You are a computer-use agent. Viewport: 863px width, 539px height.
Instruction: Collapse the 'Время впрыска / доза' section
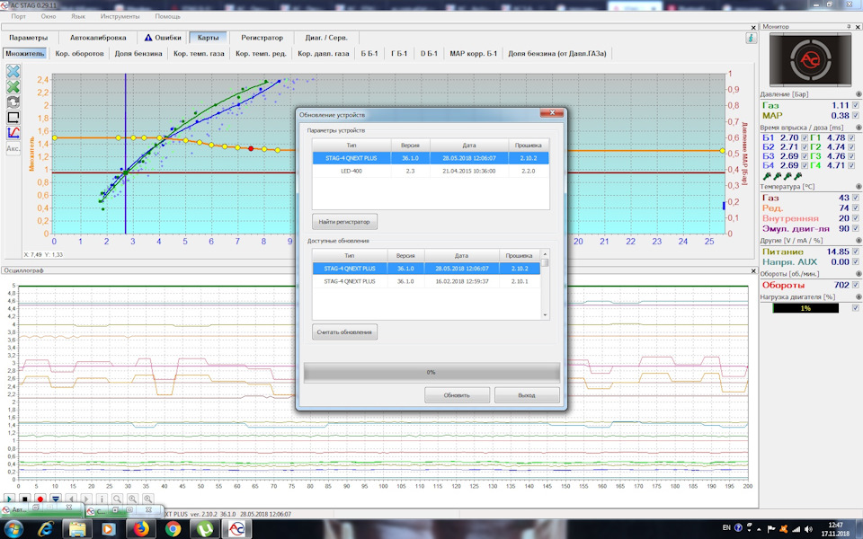859,127
